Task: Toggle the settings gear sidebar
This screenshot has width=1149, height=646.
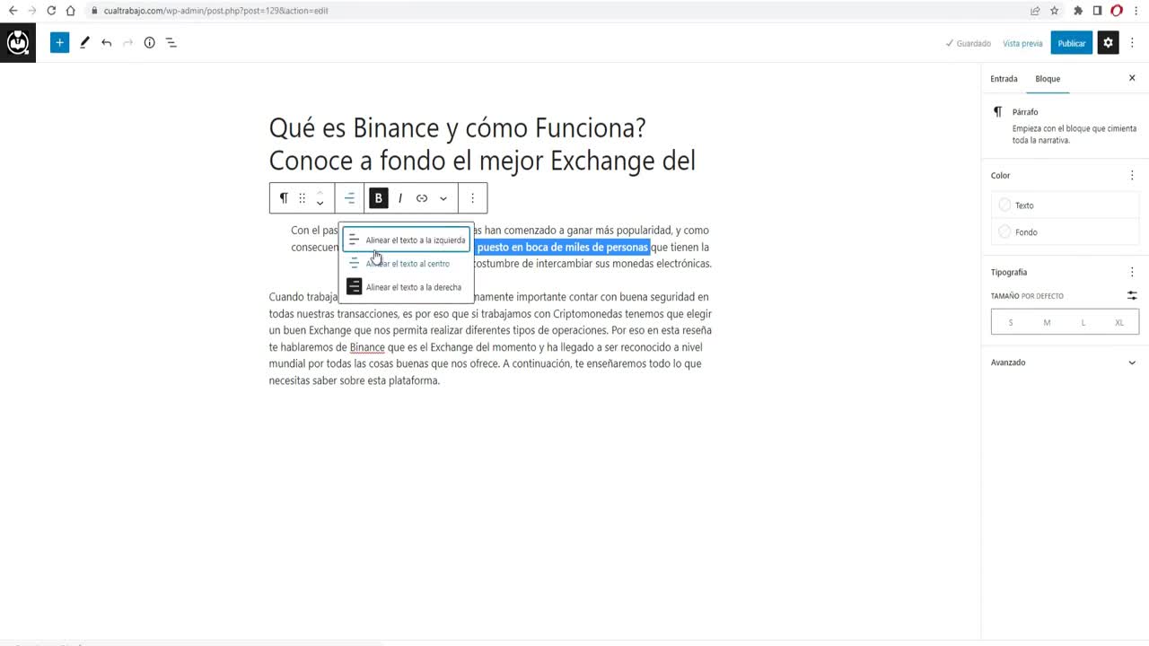Action: [x=1108, y=42]
